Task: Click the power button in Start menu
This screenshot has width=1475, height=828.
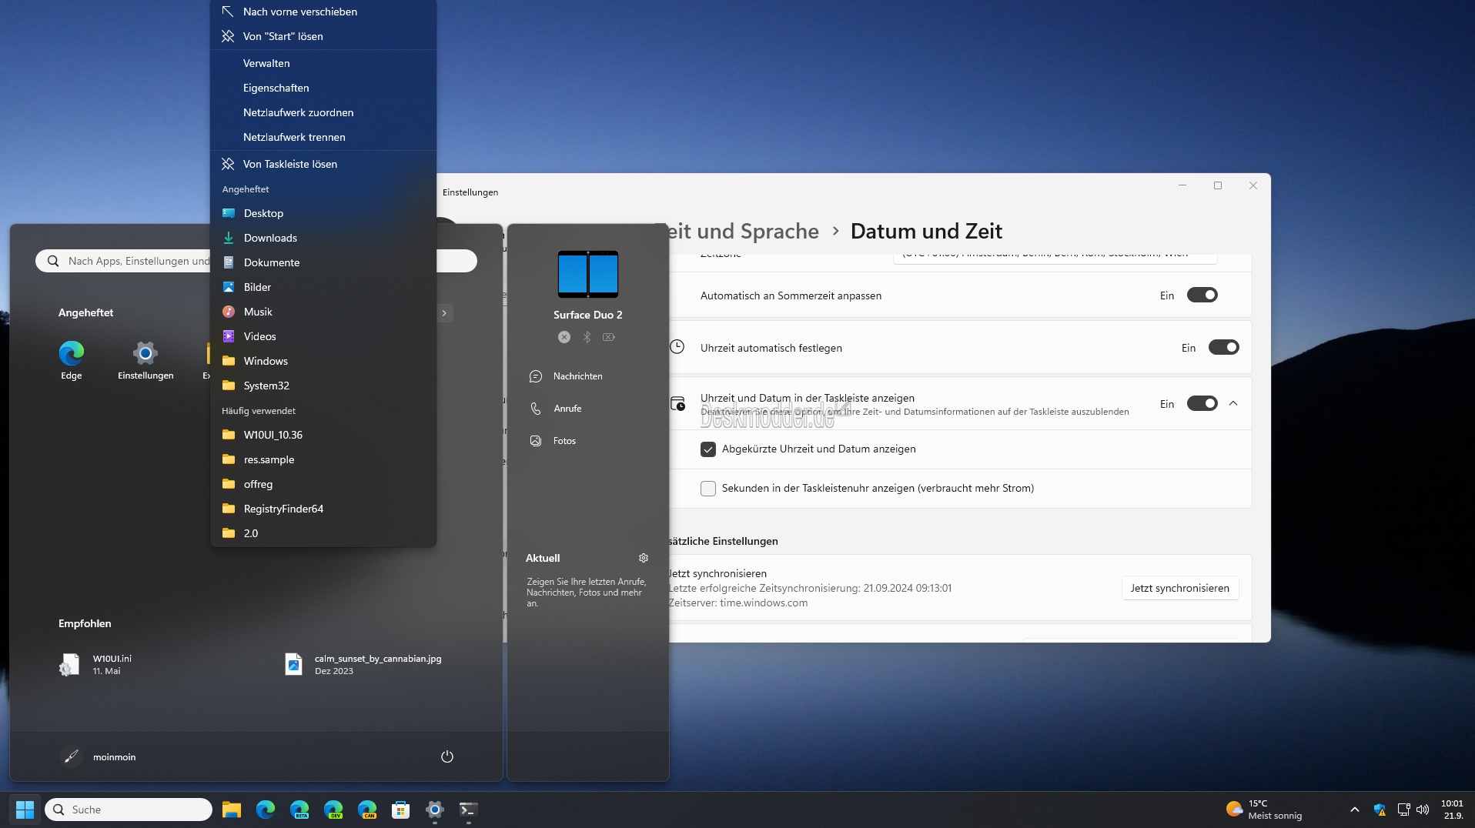Action: tap(447, 756)
